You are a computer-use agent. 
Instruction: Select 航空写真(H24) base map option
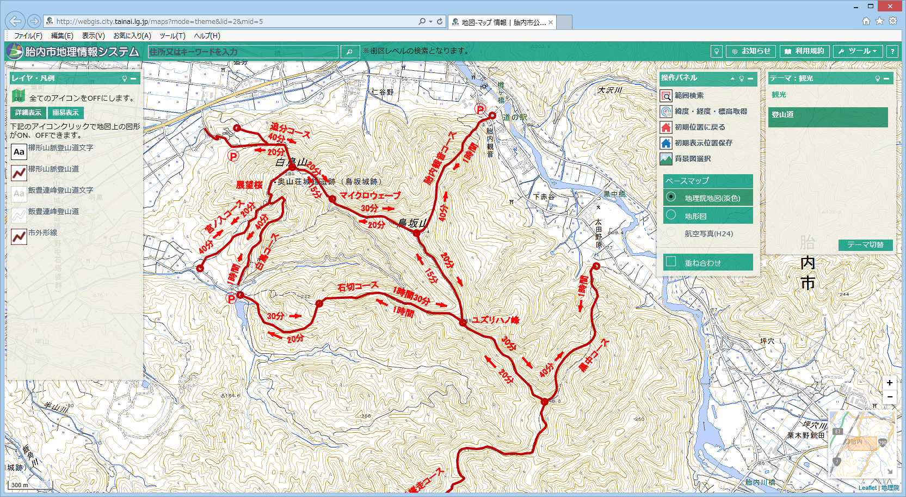click(x=708, y=234)
